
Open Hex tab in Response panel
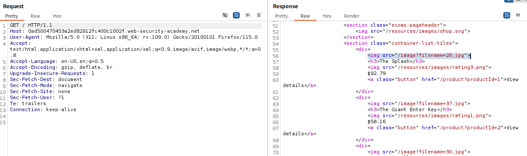click(327, 16)
